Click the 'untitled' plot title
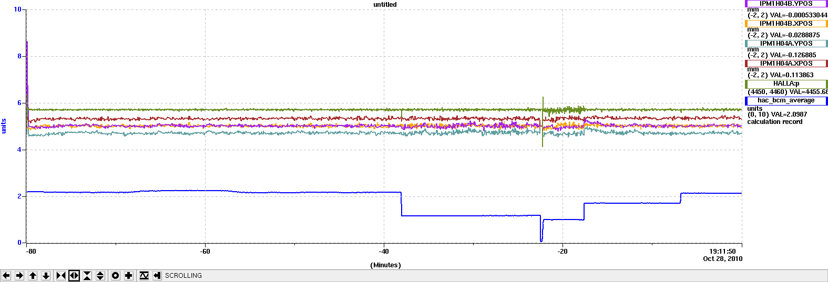 click(x=385, y=5)
